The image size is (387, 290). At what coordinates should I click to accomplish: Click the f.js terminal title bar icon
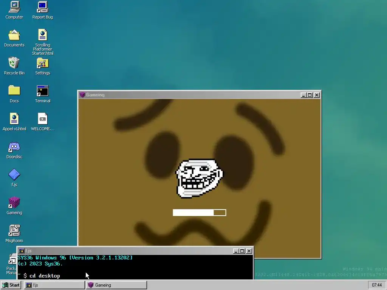pos(22,251)
